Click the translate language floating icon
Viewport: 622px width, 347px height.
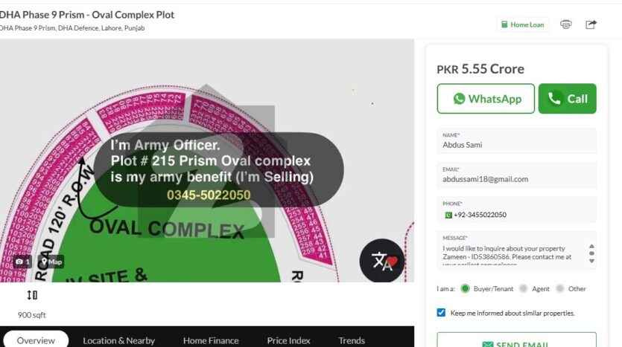click(382, 261)
